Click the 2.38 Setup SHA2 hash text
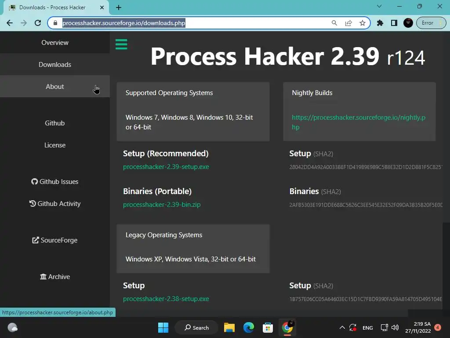Viewport: 450px width, 338px height. click(x=366, y=299)
